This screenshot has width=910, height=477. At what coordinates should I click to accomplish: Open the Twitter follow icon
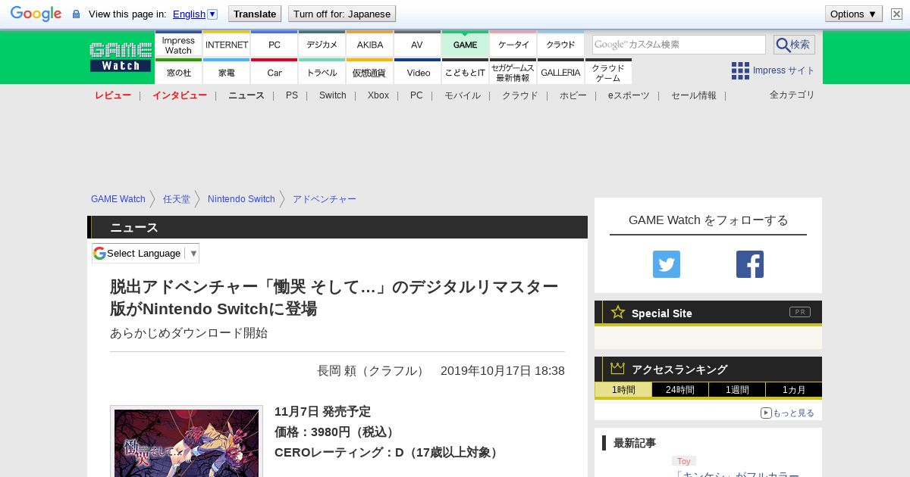(667, 264)
